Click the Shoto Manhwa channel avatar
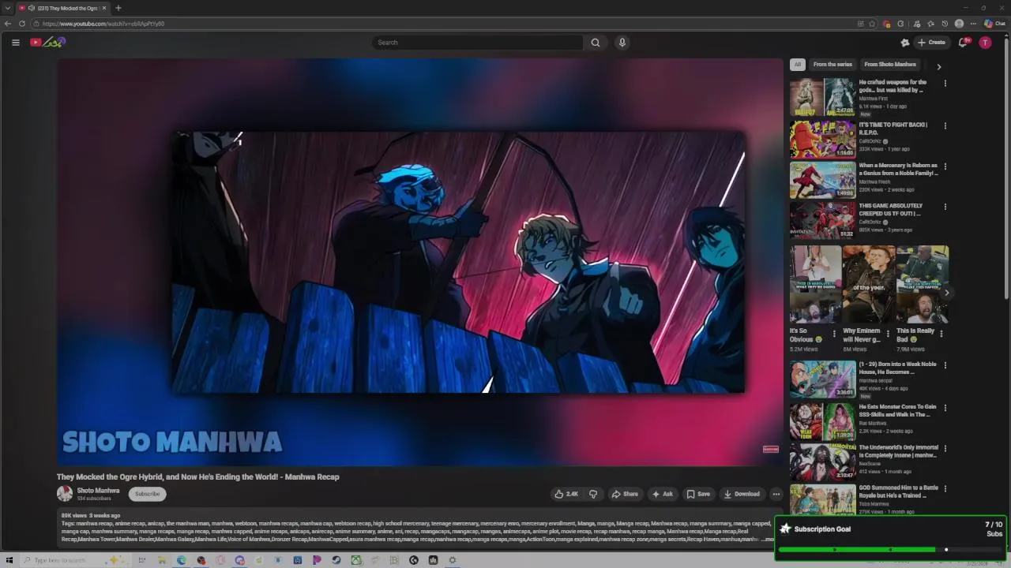1011x568 pixels. click(x=65, y=494)
